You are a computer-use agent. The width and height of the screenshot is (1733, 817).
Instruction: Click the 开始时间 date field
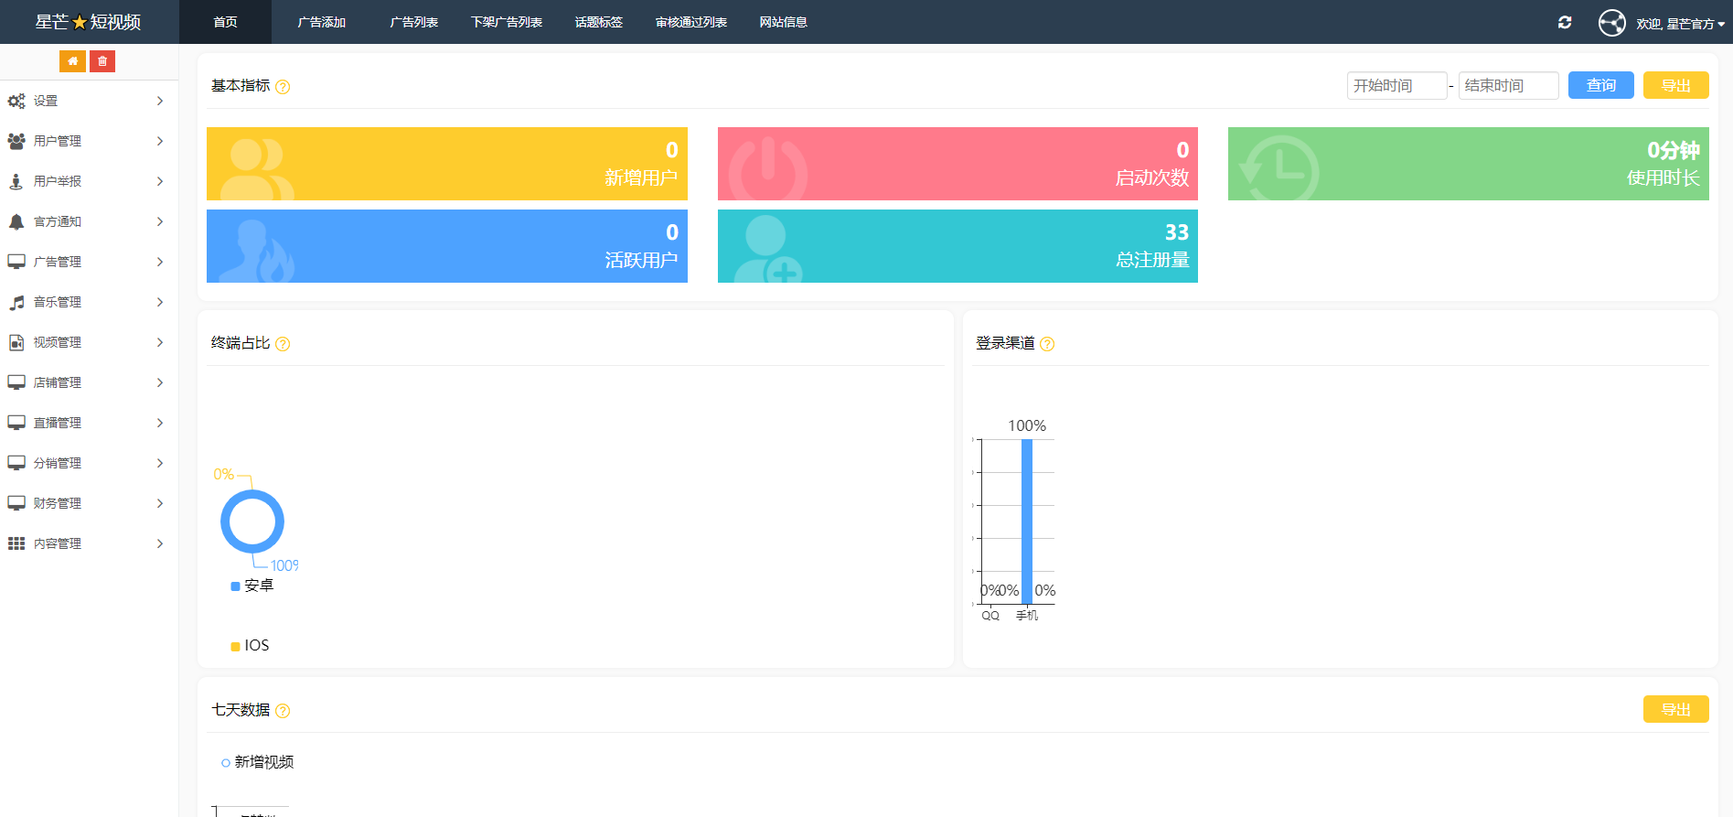pyautogui.click(x=1396, y=85)
